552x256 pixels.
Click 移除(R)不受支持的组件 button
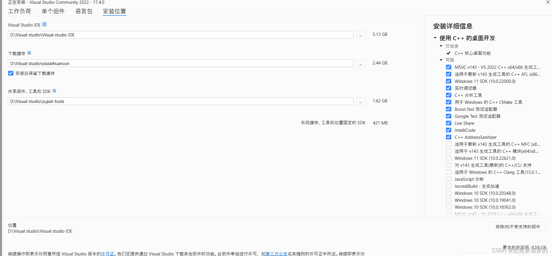[x=518, y=227]
